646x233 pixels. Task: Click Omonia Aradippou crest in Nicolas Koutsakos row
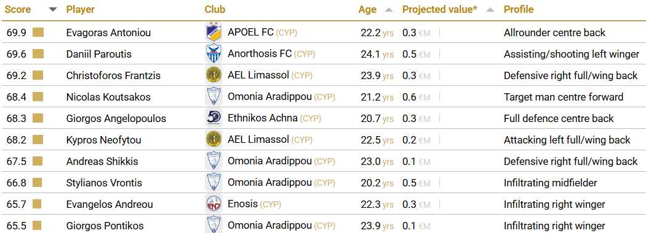(x=213, y=97)
